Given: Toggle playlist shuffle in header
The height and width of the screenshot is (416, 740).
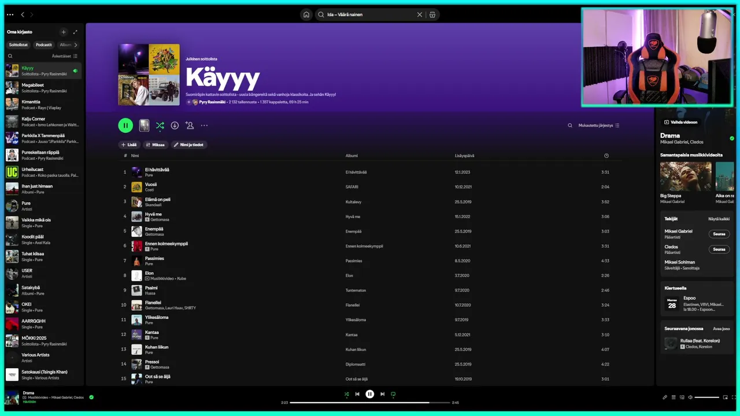Looking at the screenshot, I should (x=160, y=125).
